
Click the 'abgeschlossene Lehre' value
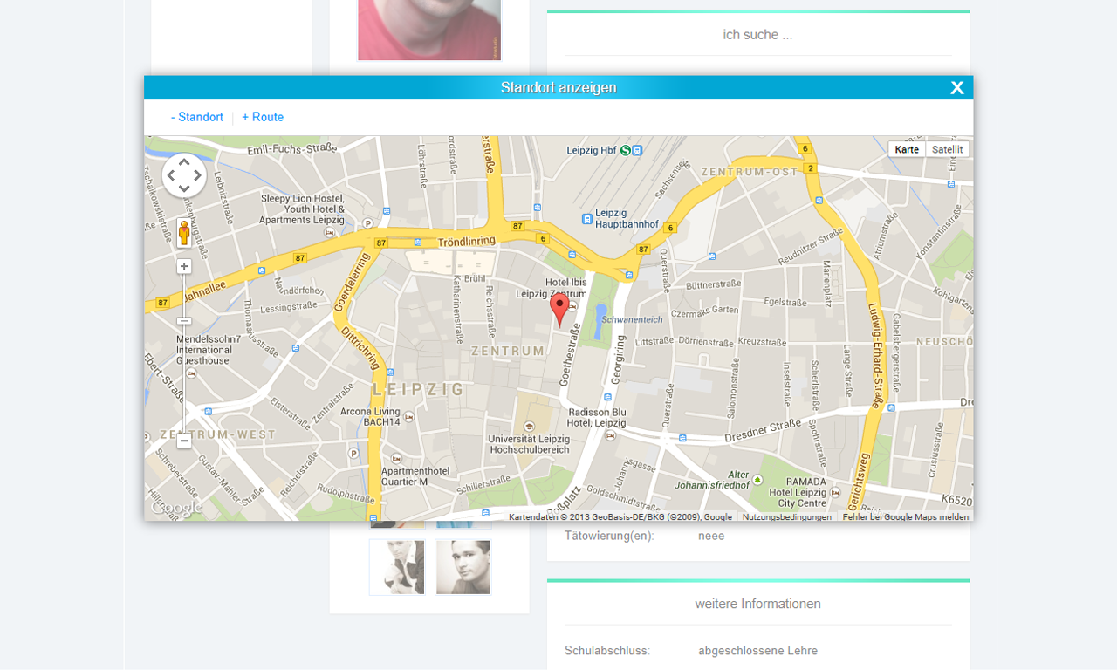pyautogui.click(x=757, y=651)
